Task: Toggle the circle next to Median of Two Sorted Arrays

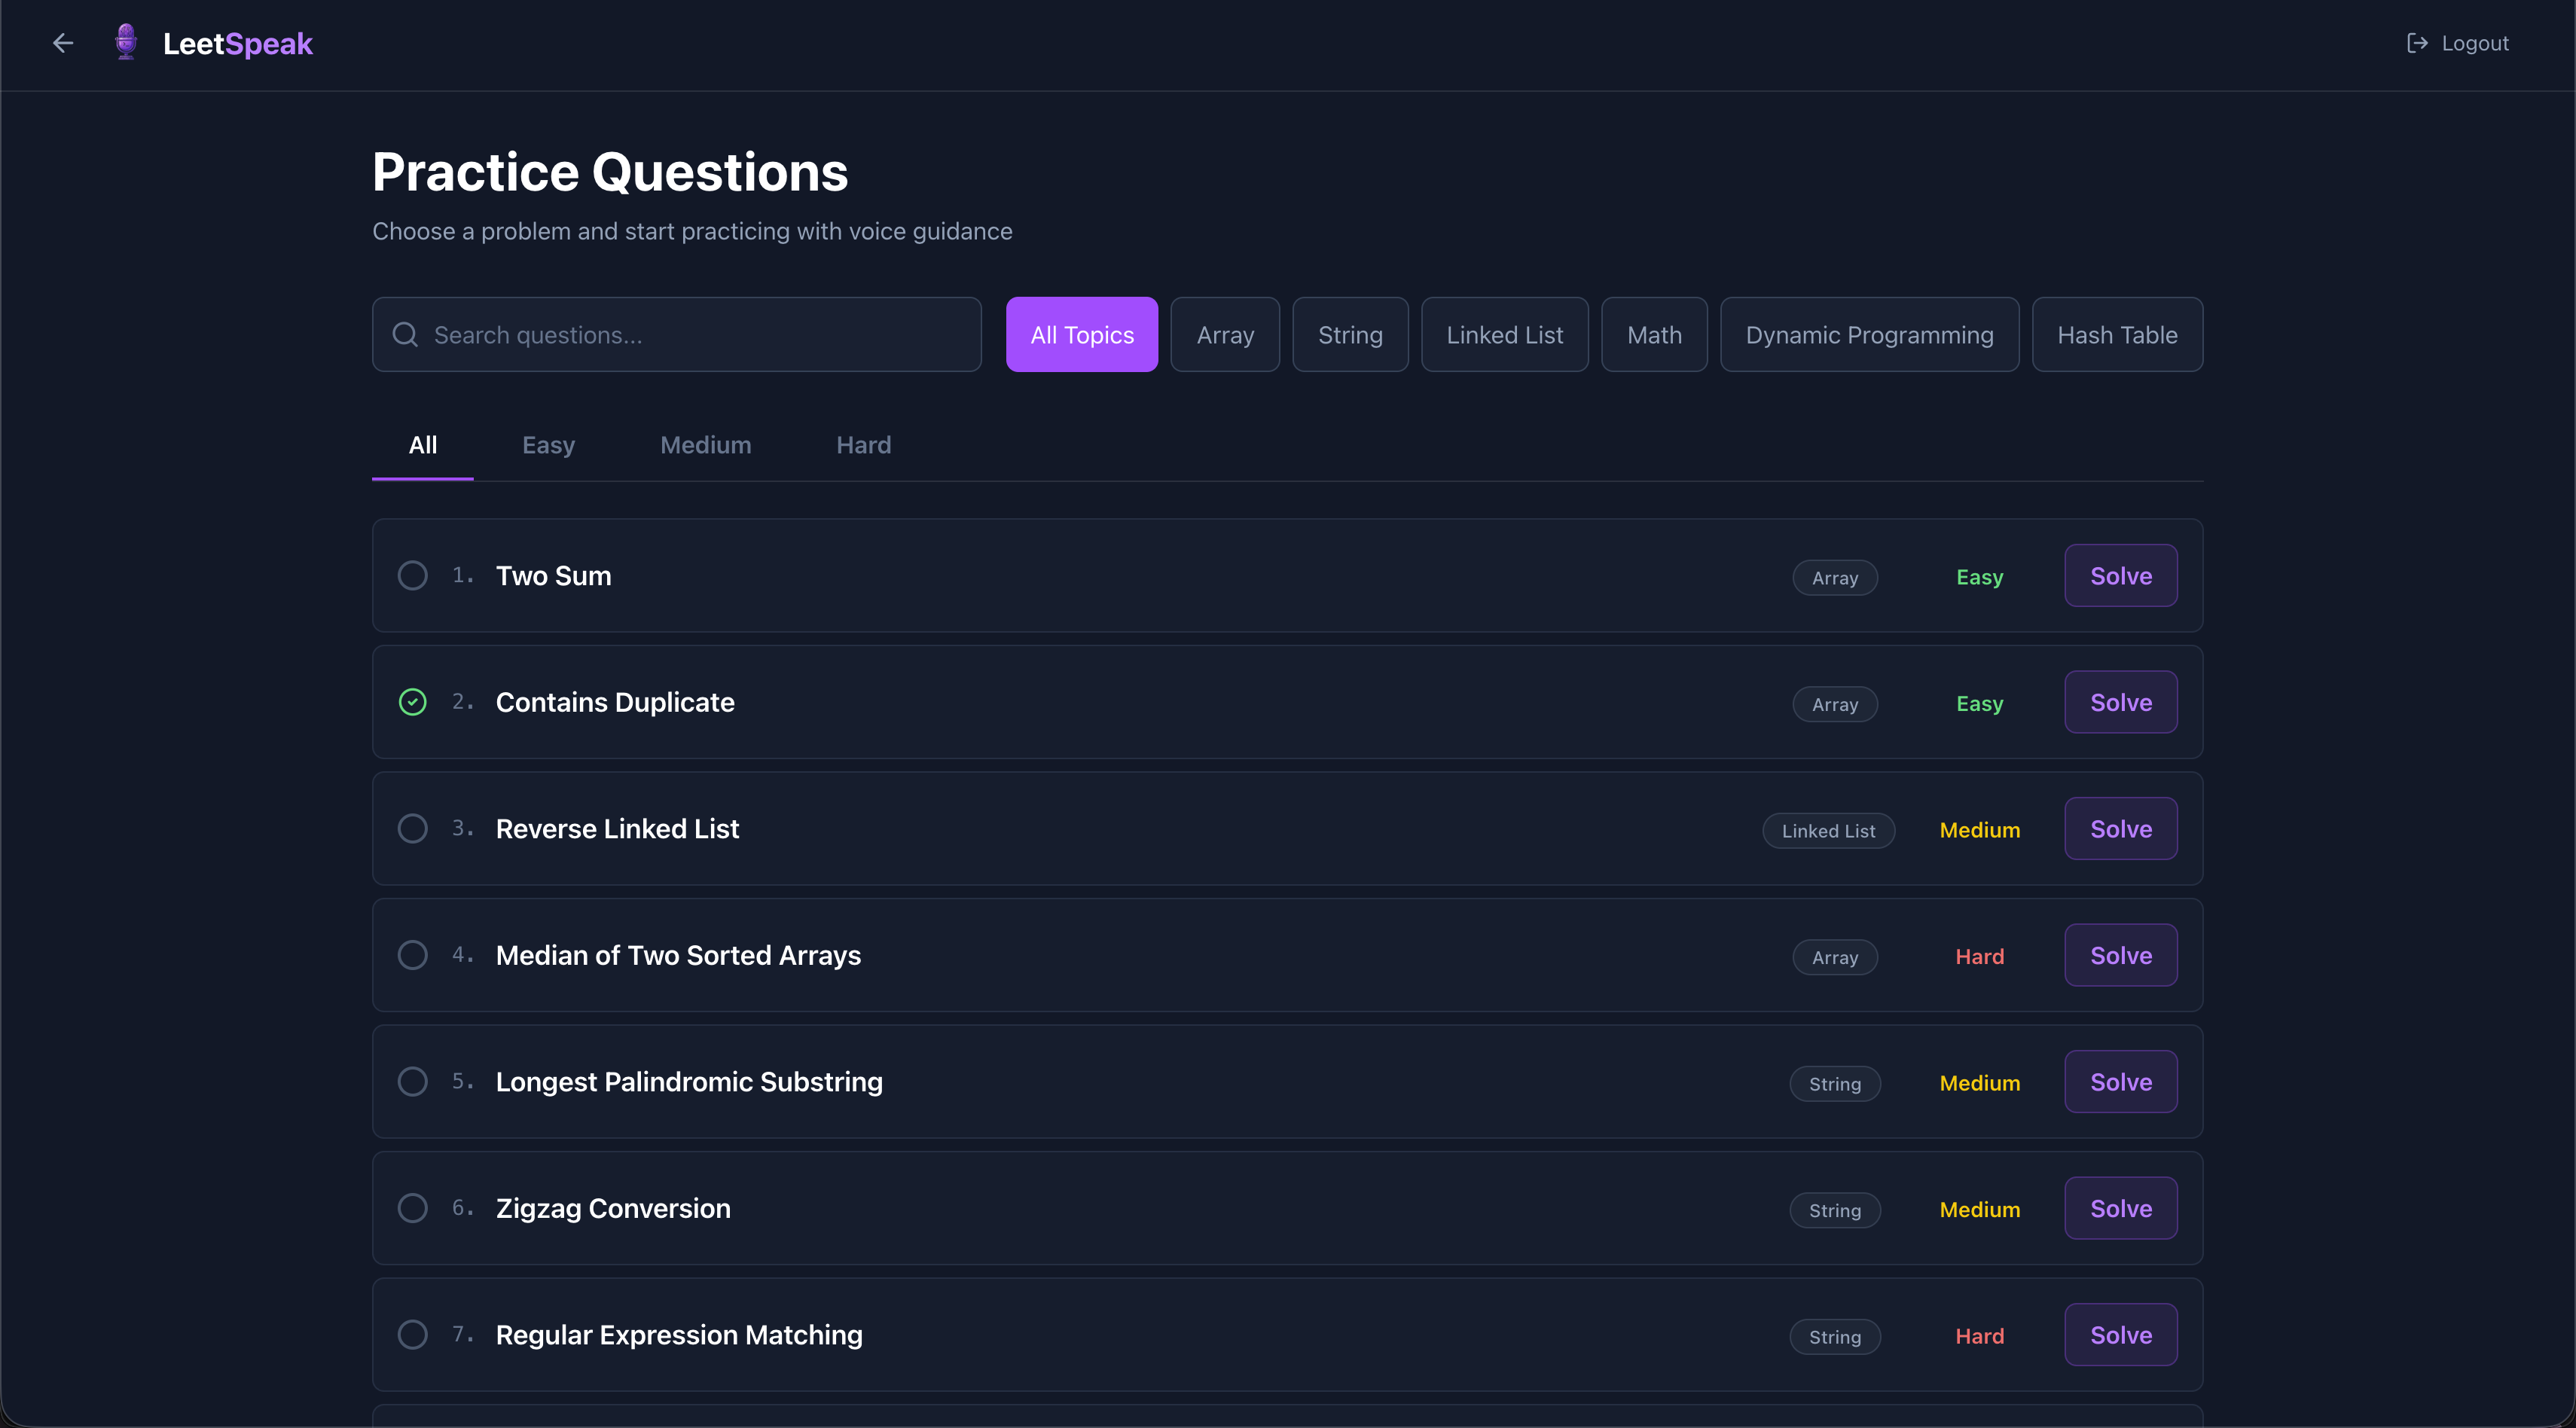Action: coord(412,955)
